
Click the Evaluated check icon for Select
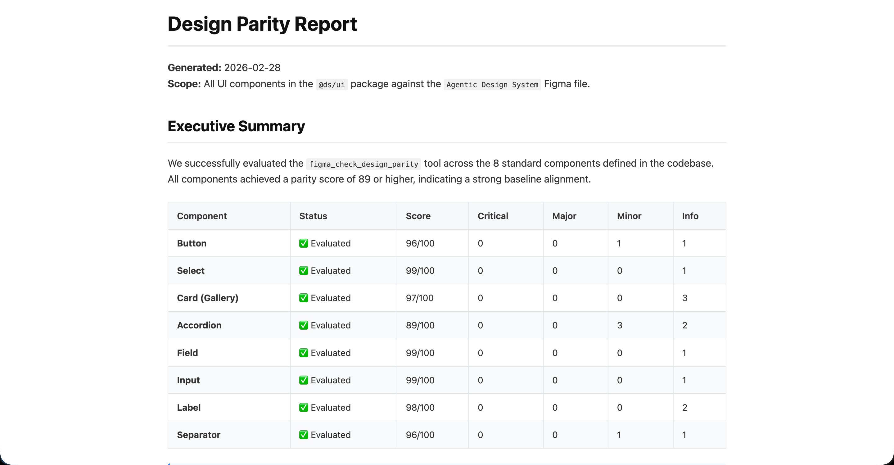[x=304, y=270]
